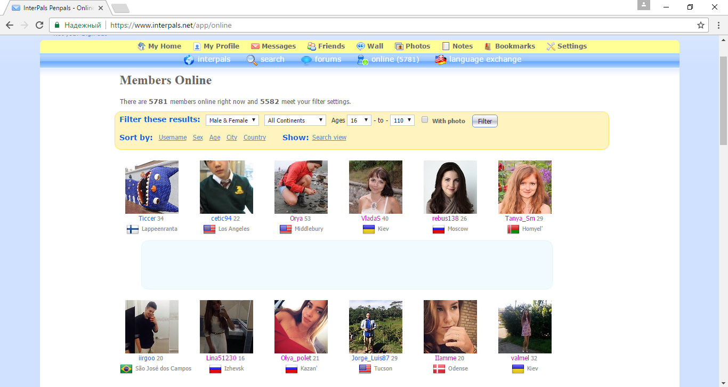Sort members by Username
This screenshot has width=728, height=387.
[x=173, y=138]
